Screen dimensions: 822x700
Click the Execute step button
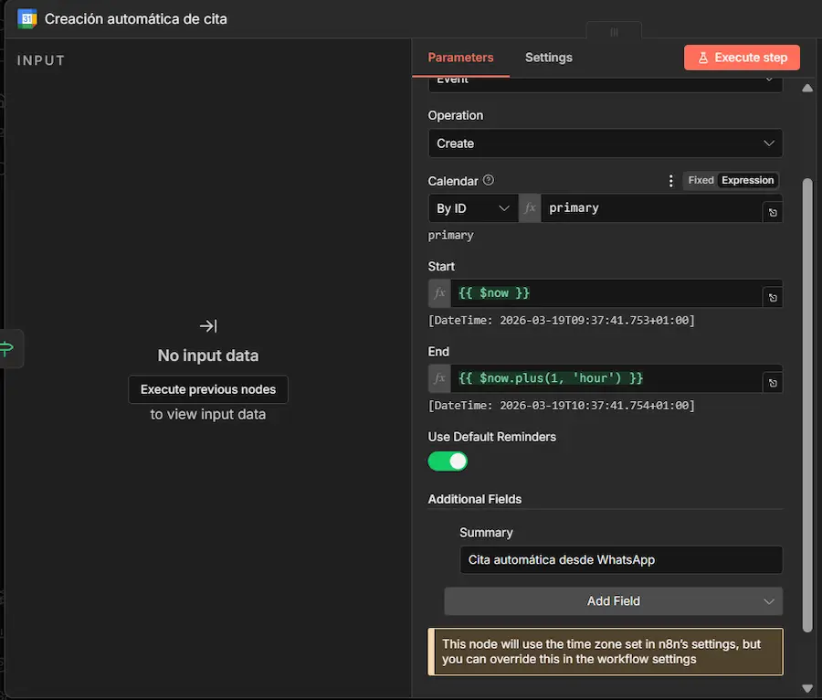(742, 57)
